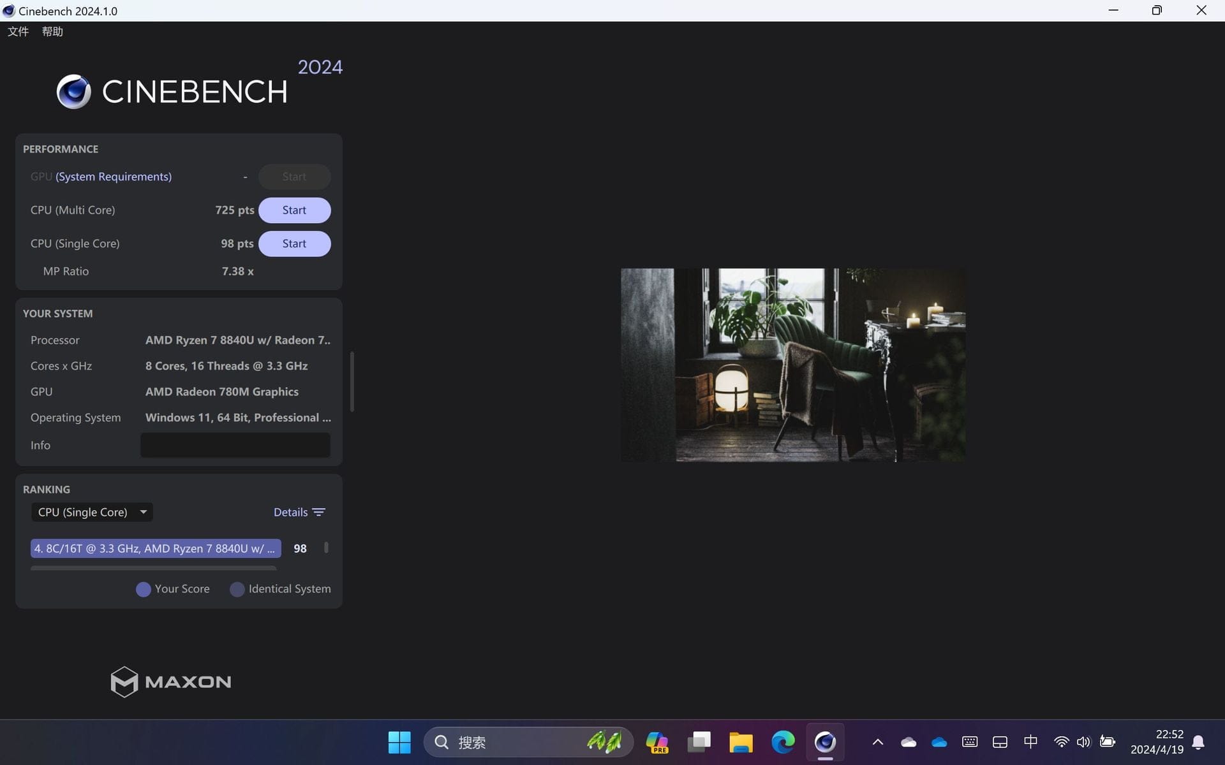This screenshot has height=765, width=1225.
Task: Click the MP Ratio value 7.38 x
Action: [237, 272]
